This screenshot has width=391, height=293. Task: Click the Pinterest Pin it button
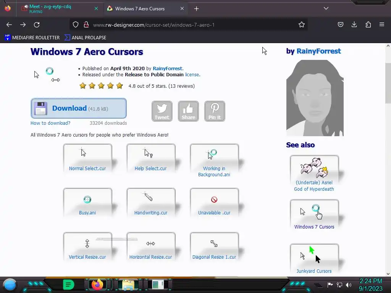(215, 111)
